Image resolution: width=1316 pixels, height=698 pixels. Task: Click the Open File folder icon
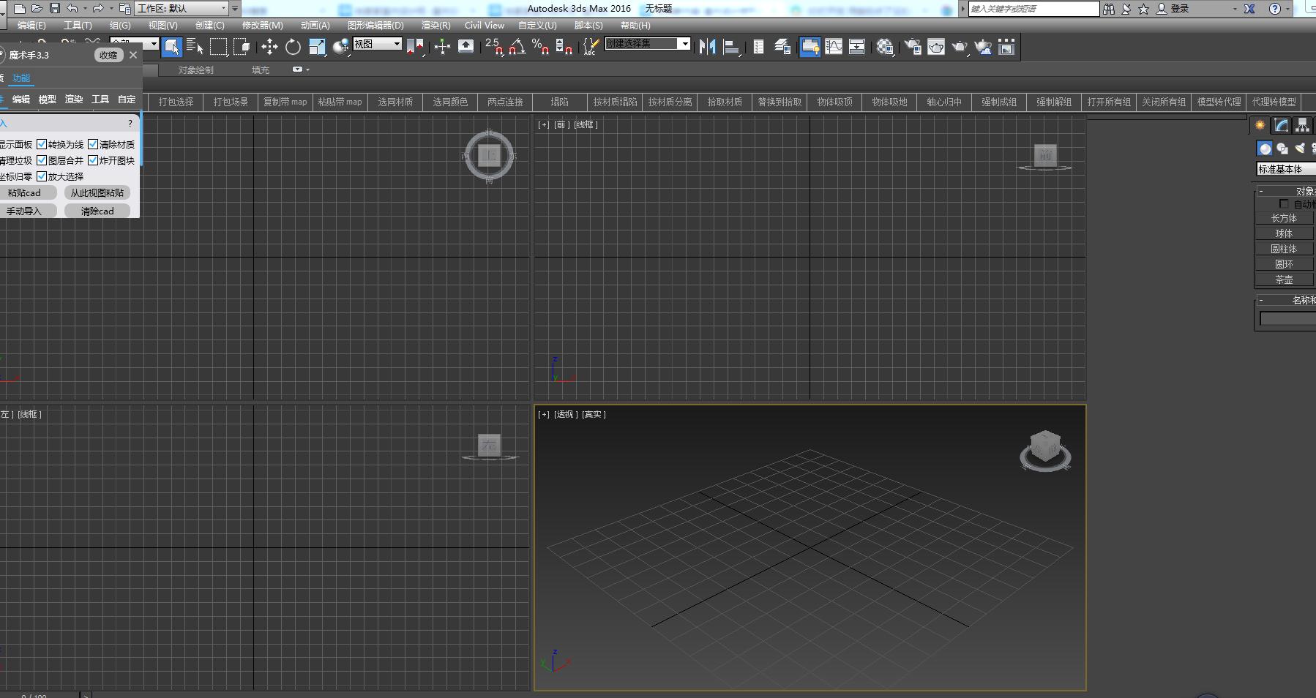37,8
